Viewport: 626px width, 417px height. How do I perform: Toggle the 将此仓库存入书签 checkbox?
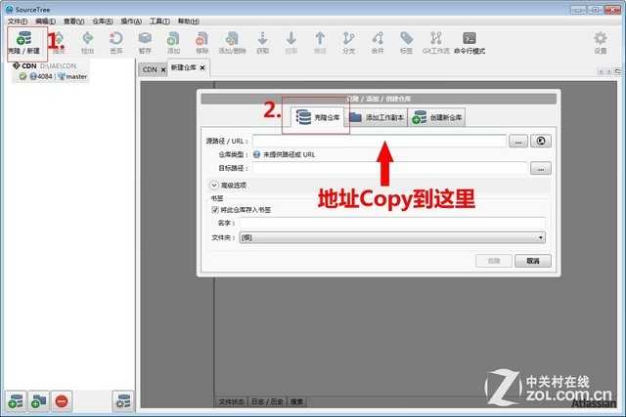click(215, 208)
